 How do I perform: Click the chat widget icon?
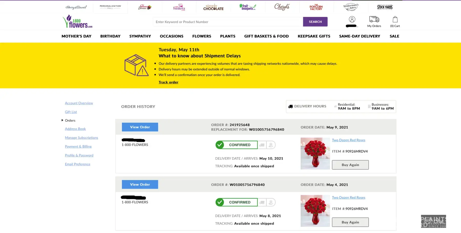433,221
